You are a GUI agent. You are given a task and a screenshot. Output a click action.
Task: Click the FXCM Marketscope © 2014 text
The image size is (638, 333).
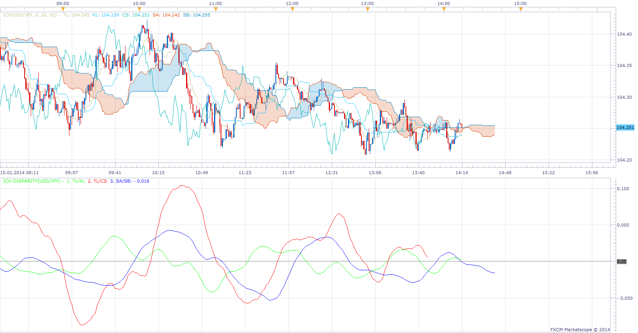(x=580, y=330)
